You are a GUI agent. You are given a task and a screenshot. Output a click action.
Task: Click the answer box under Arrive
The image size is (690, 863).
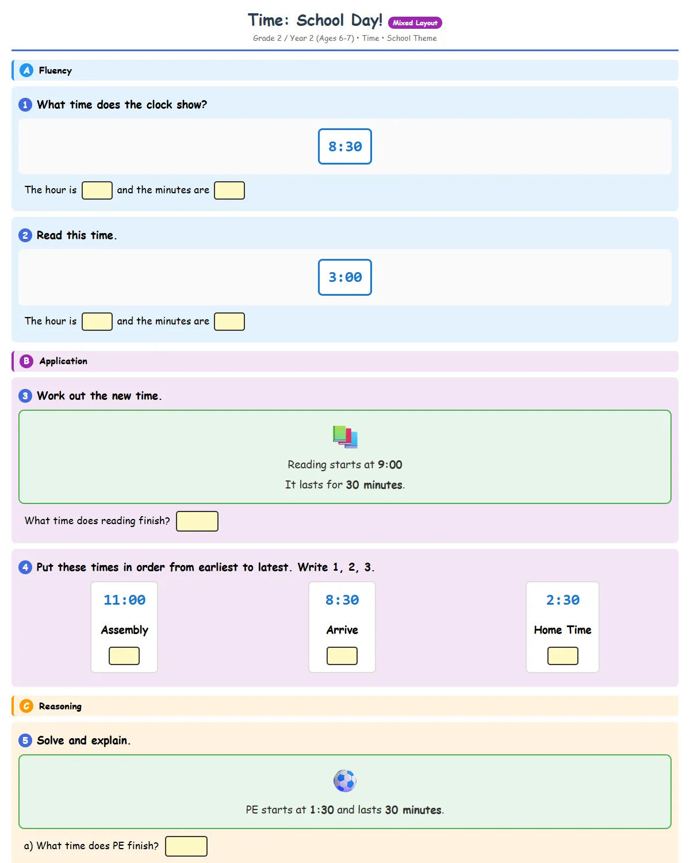pos(342,656)
